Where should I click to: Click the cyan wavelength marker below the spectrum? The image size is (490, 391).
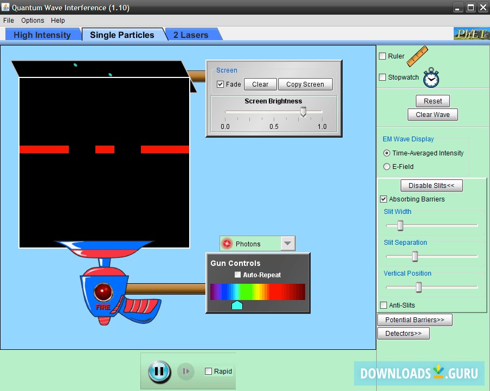[x=237, y=305]
